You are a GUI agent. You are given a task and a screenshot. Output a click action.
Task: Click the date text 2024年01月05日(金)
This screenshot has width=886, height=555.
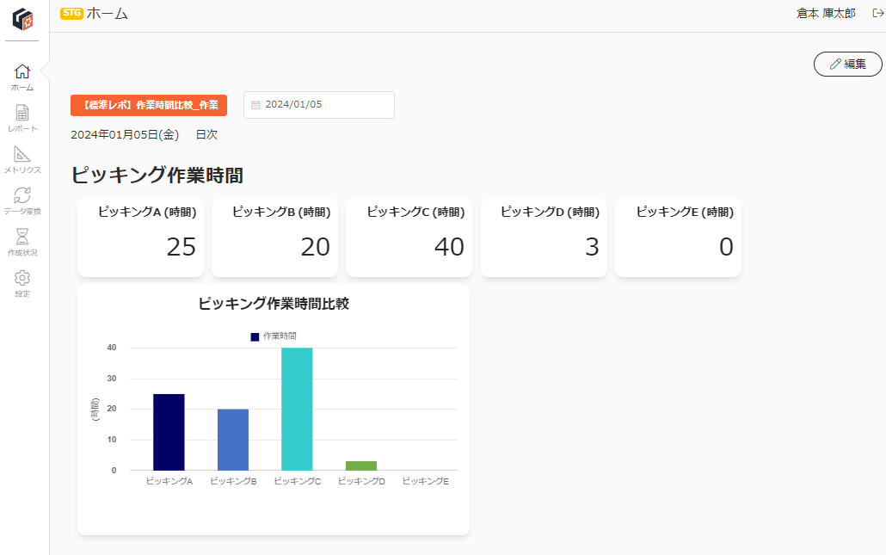[x=125, y=134]
